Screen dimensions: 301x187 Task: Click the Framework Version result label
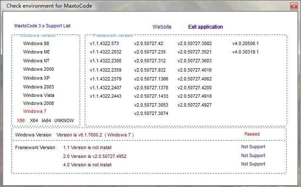[35, 147]
